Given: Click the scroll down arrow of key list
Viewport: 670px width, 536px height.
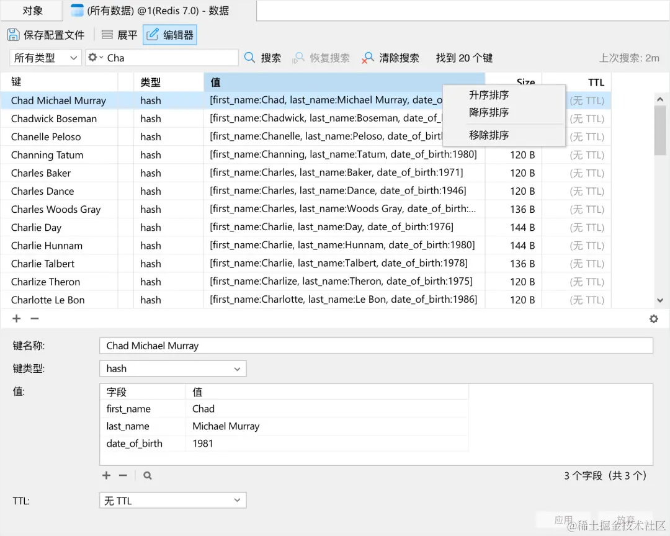Looking at the screenshot, I should [660, 300].
